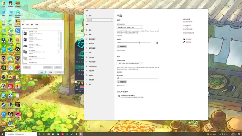Open Clipboard (剪贴板) settings page

[x=91, y=75]
